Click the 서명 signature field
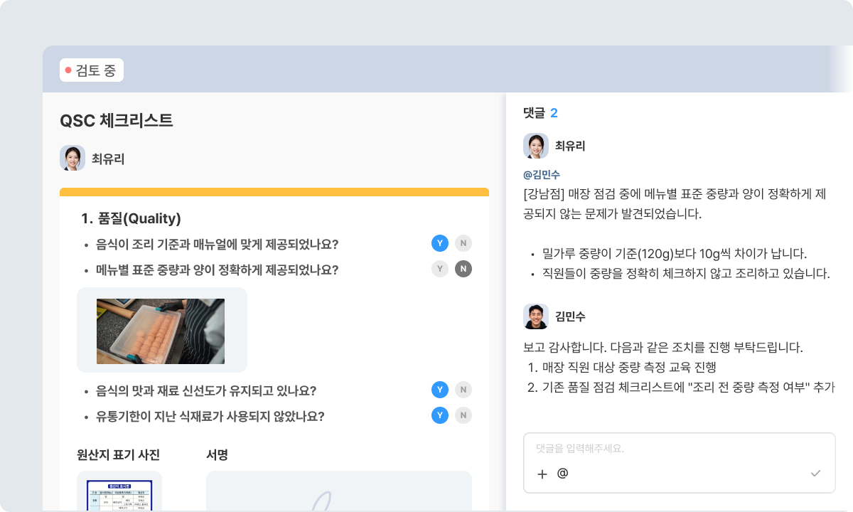This screenshot has width=853, height=512. click(339, 491)
